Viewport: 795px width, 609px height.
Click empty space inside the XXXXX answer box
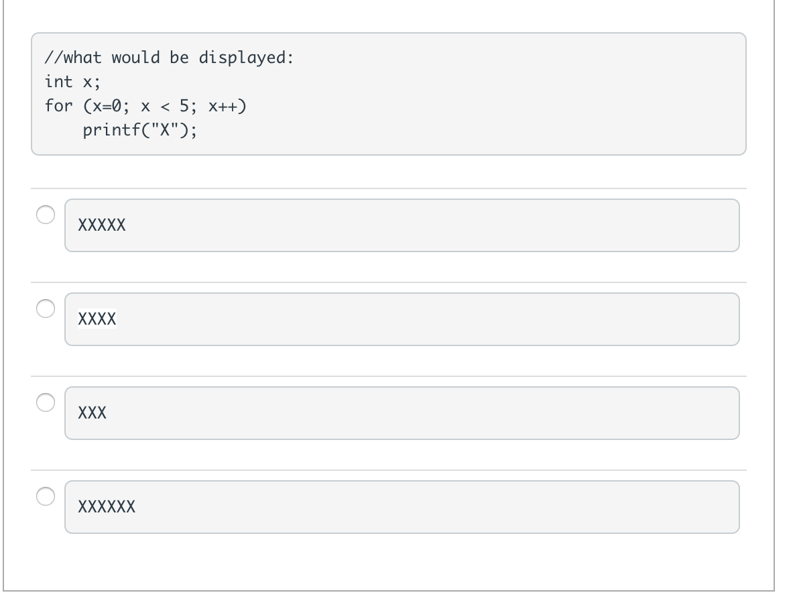(431, 225)
